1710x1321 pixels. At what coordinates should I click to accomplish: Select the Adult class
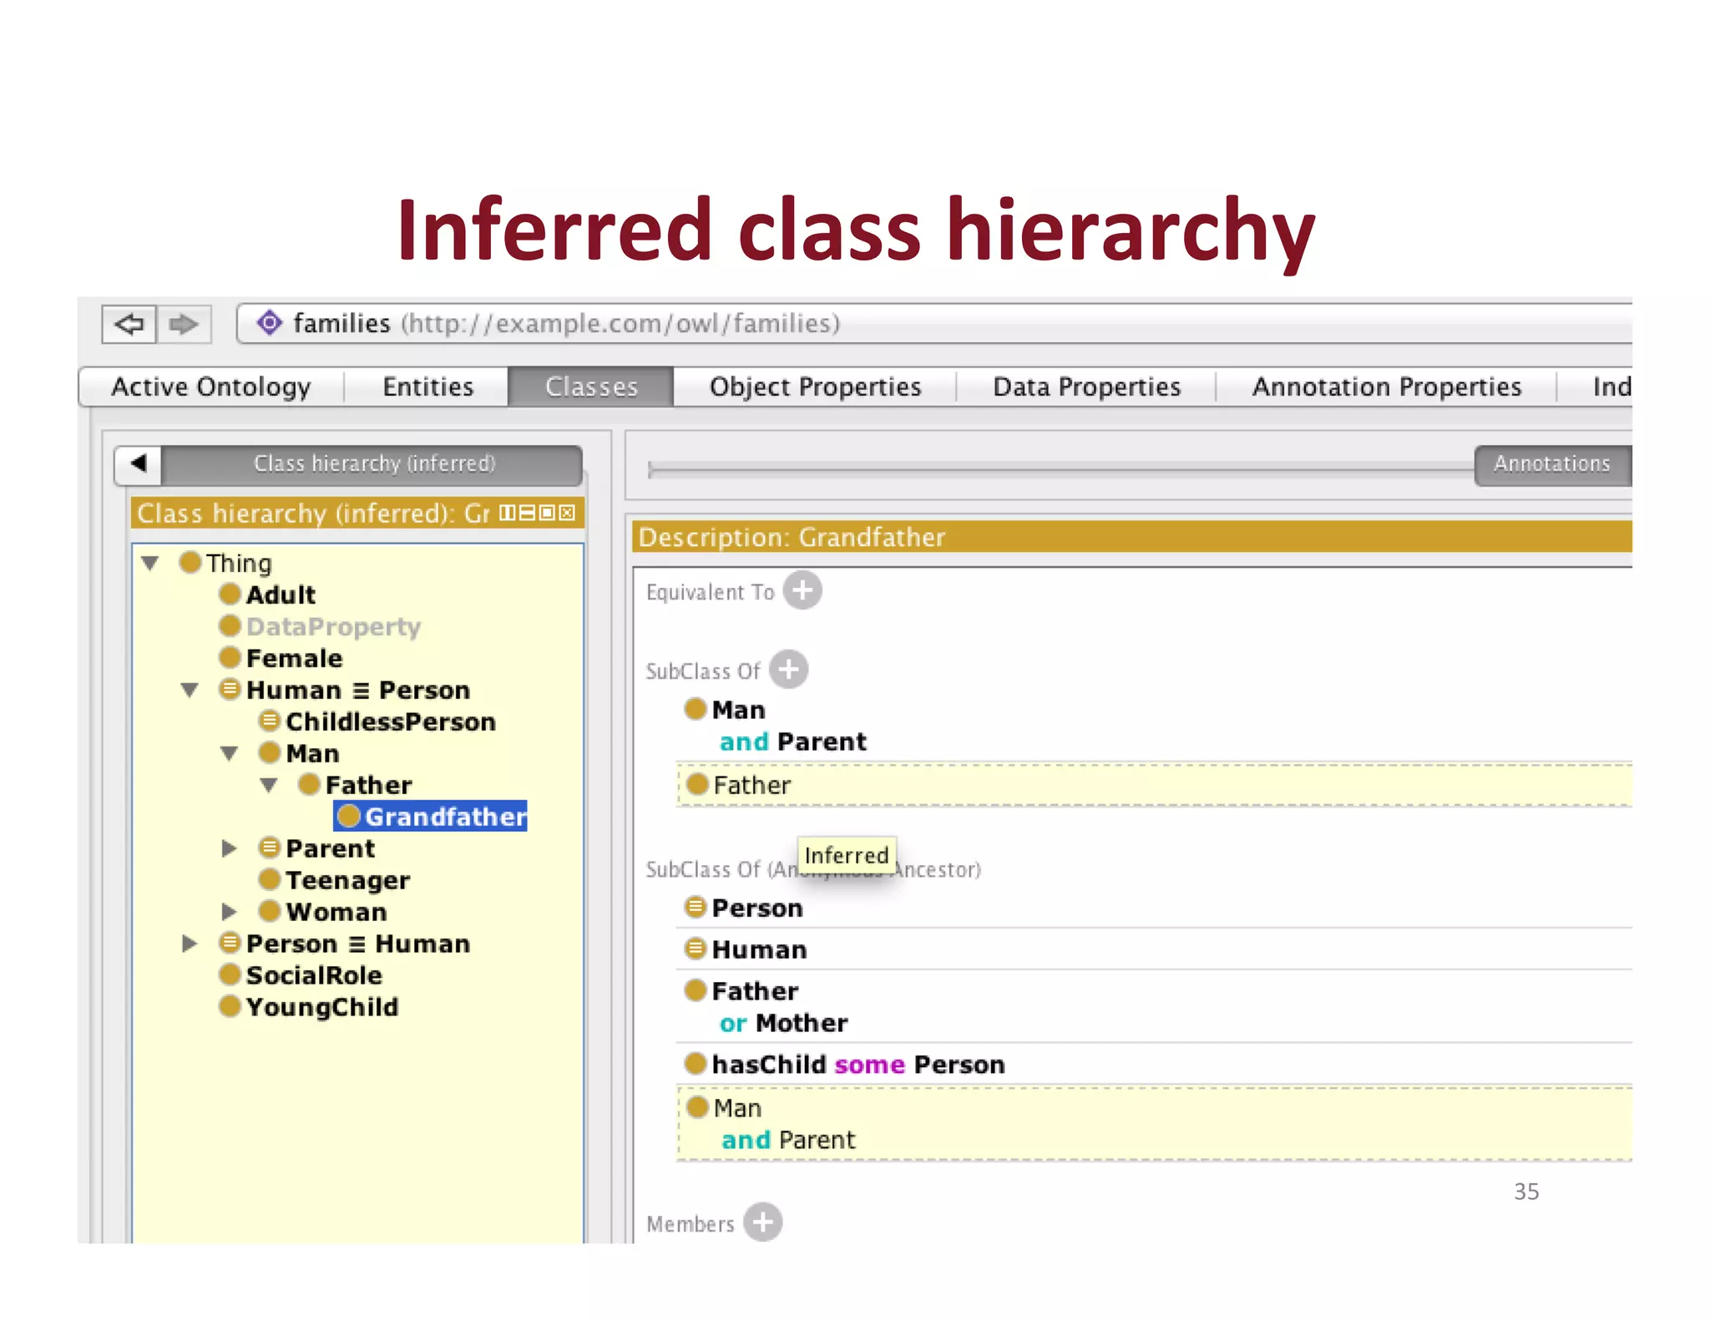[281, 595]
